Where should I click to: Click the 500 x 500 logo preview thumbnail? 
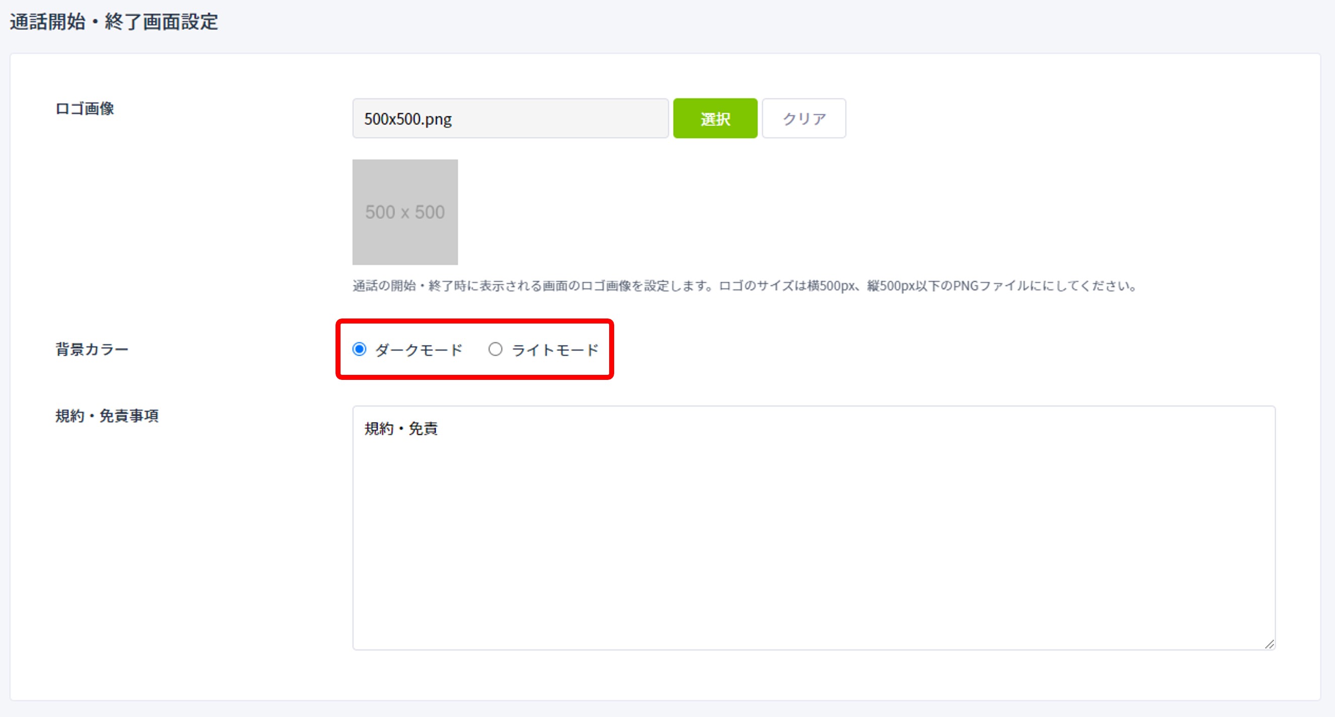405,212
